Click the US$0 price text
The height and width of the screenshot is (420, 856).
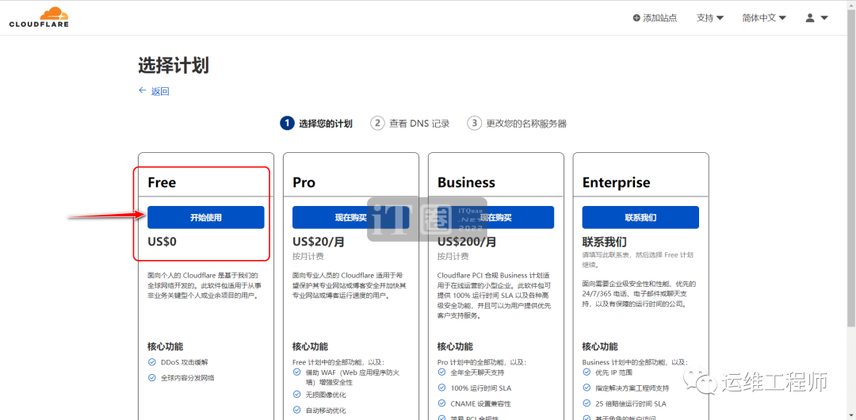[x=162, y=242]
